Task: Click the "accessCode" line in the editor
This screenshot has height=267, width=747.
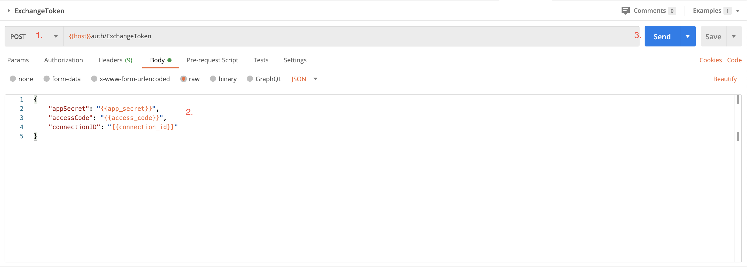Action: 107,118
